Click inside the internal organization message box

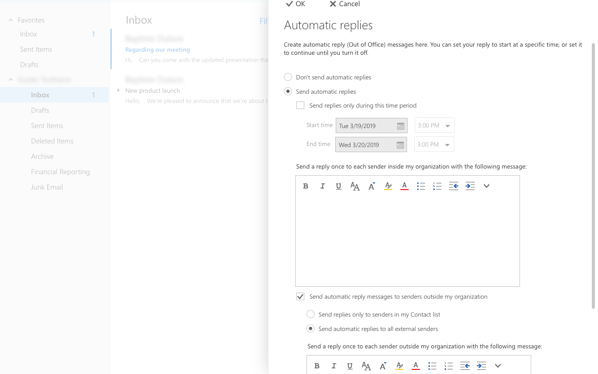coord(407,238)
